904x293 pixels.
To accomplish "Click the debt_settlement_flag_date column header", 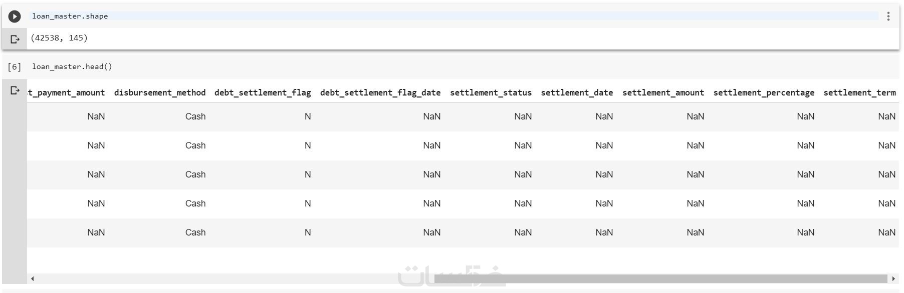I will [380, 93].
